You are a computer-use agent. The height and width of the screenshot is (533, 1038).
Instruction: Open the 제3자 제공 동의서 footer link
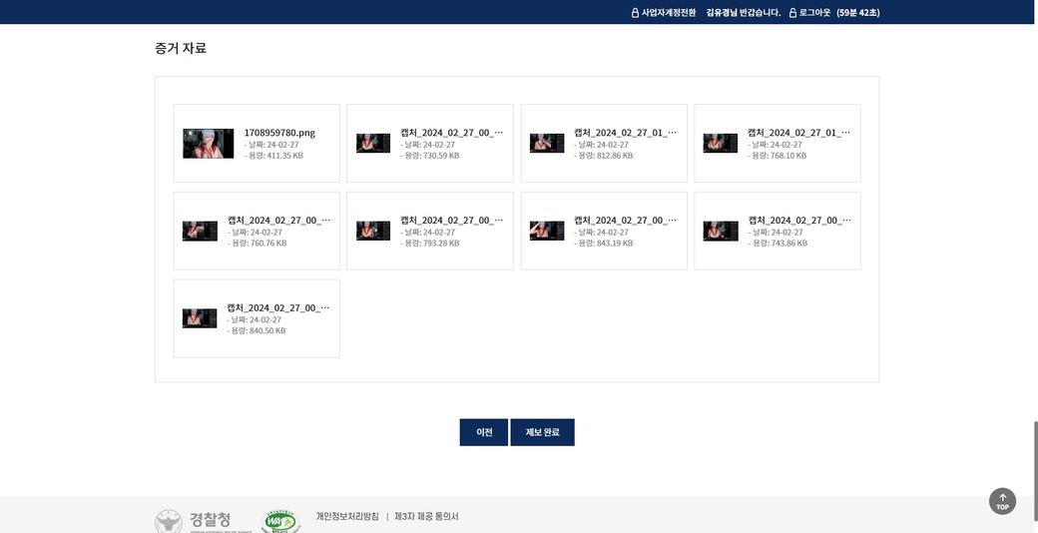[x=426, y=517]
